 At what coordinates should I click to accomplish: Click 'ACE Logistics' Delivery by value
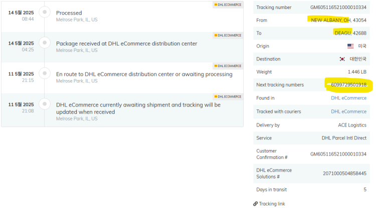(352, 125)
